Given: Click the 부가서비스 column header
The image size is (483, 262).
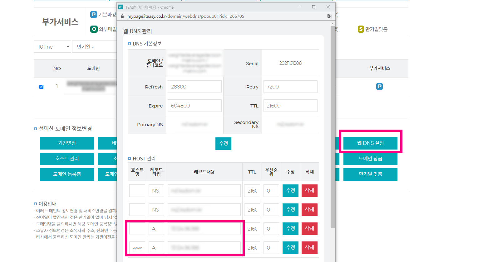Looking at the screenshot, I should 380,68.
